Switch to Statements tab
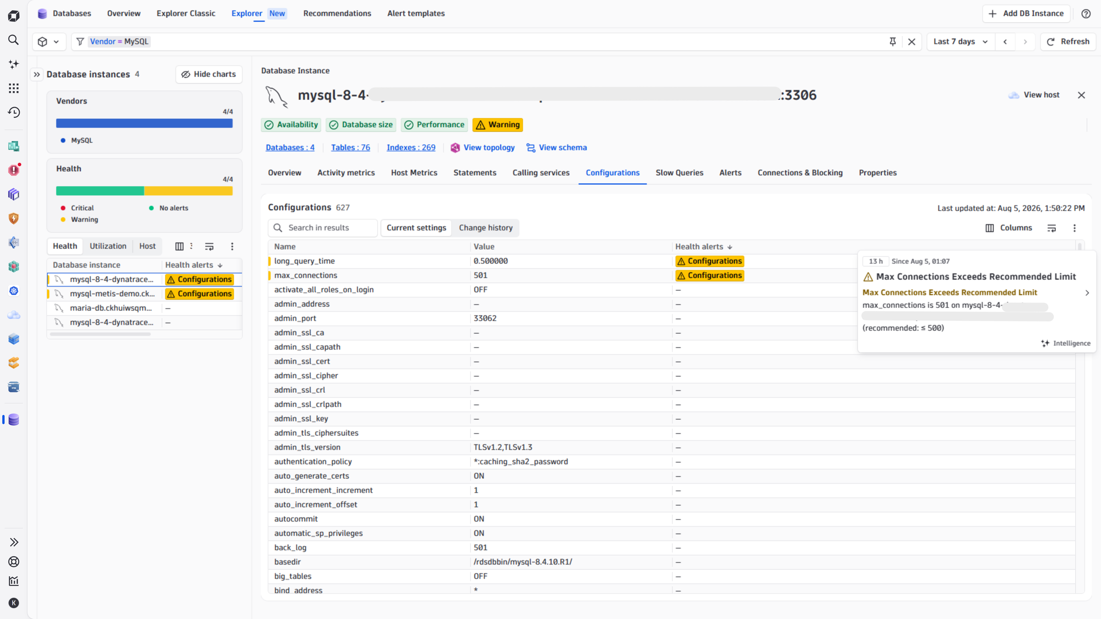Screen dimensions: 1101x619 coord(475,173)
